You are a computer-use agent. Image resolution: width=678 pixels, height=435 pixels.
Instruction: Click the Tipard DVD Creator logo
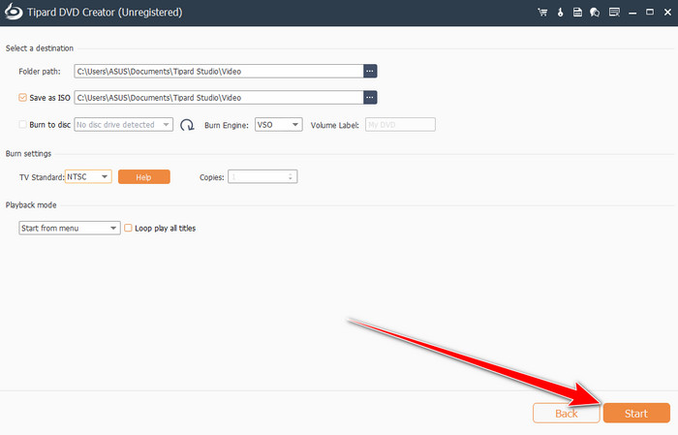pos(14,12)
